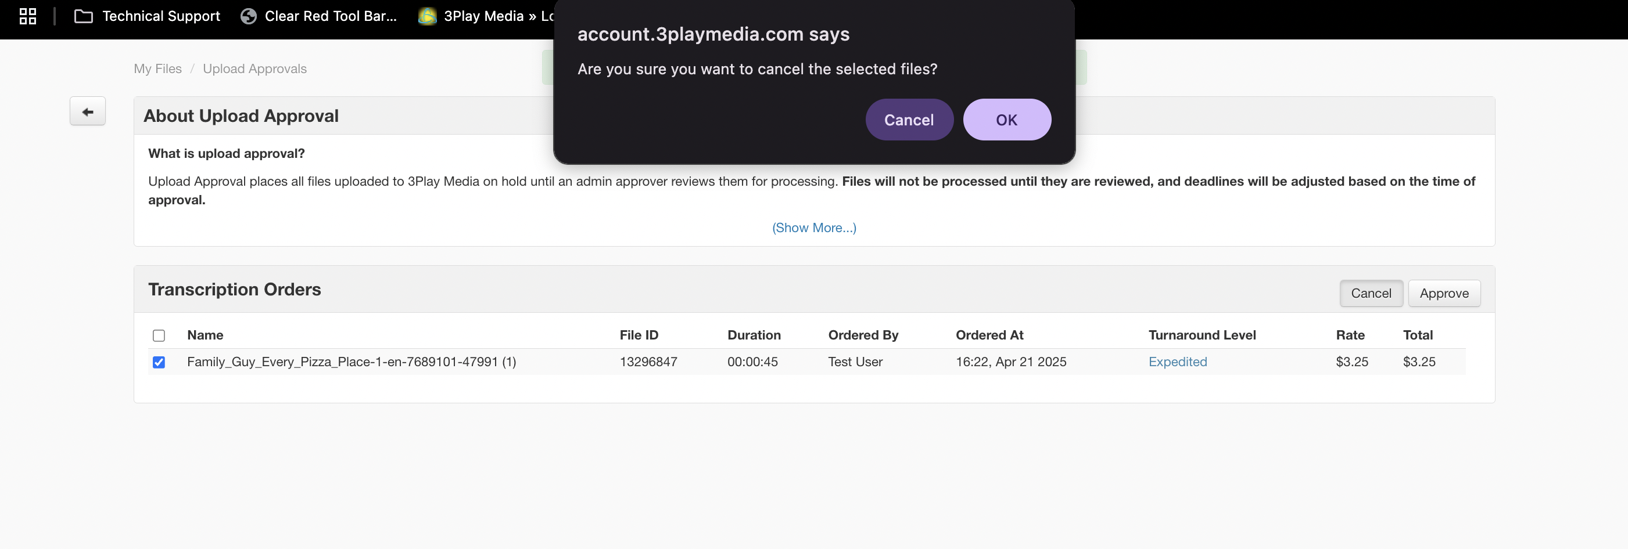Click the Name column header
This screenshot has width=1628, height=549.
[205, 335]
